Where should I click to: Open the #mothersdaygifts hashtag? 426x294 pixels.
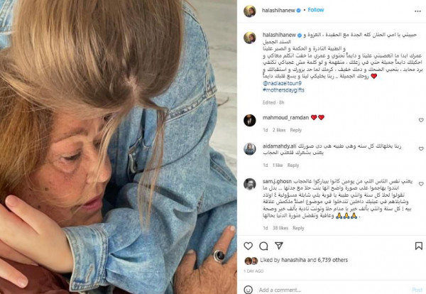coord(283,90)
